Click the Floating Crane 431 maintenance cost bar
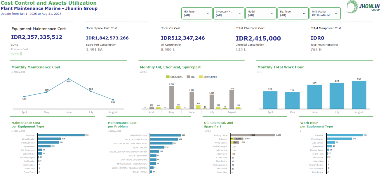 click(x=48, y=143)
